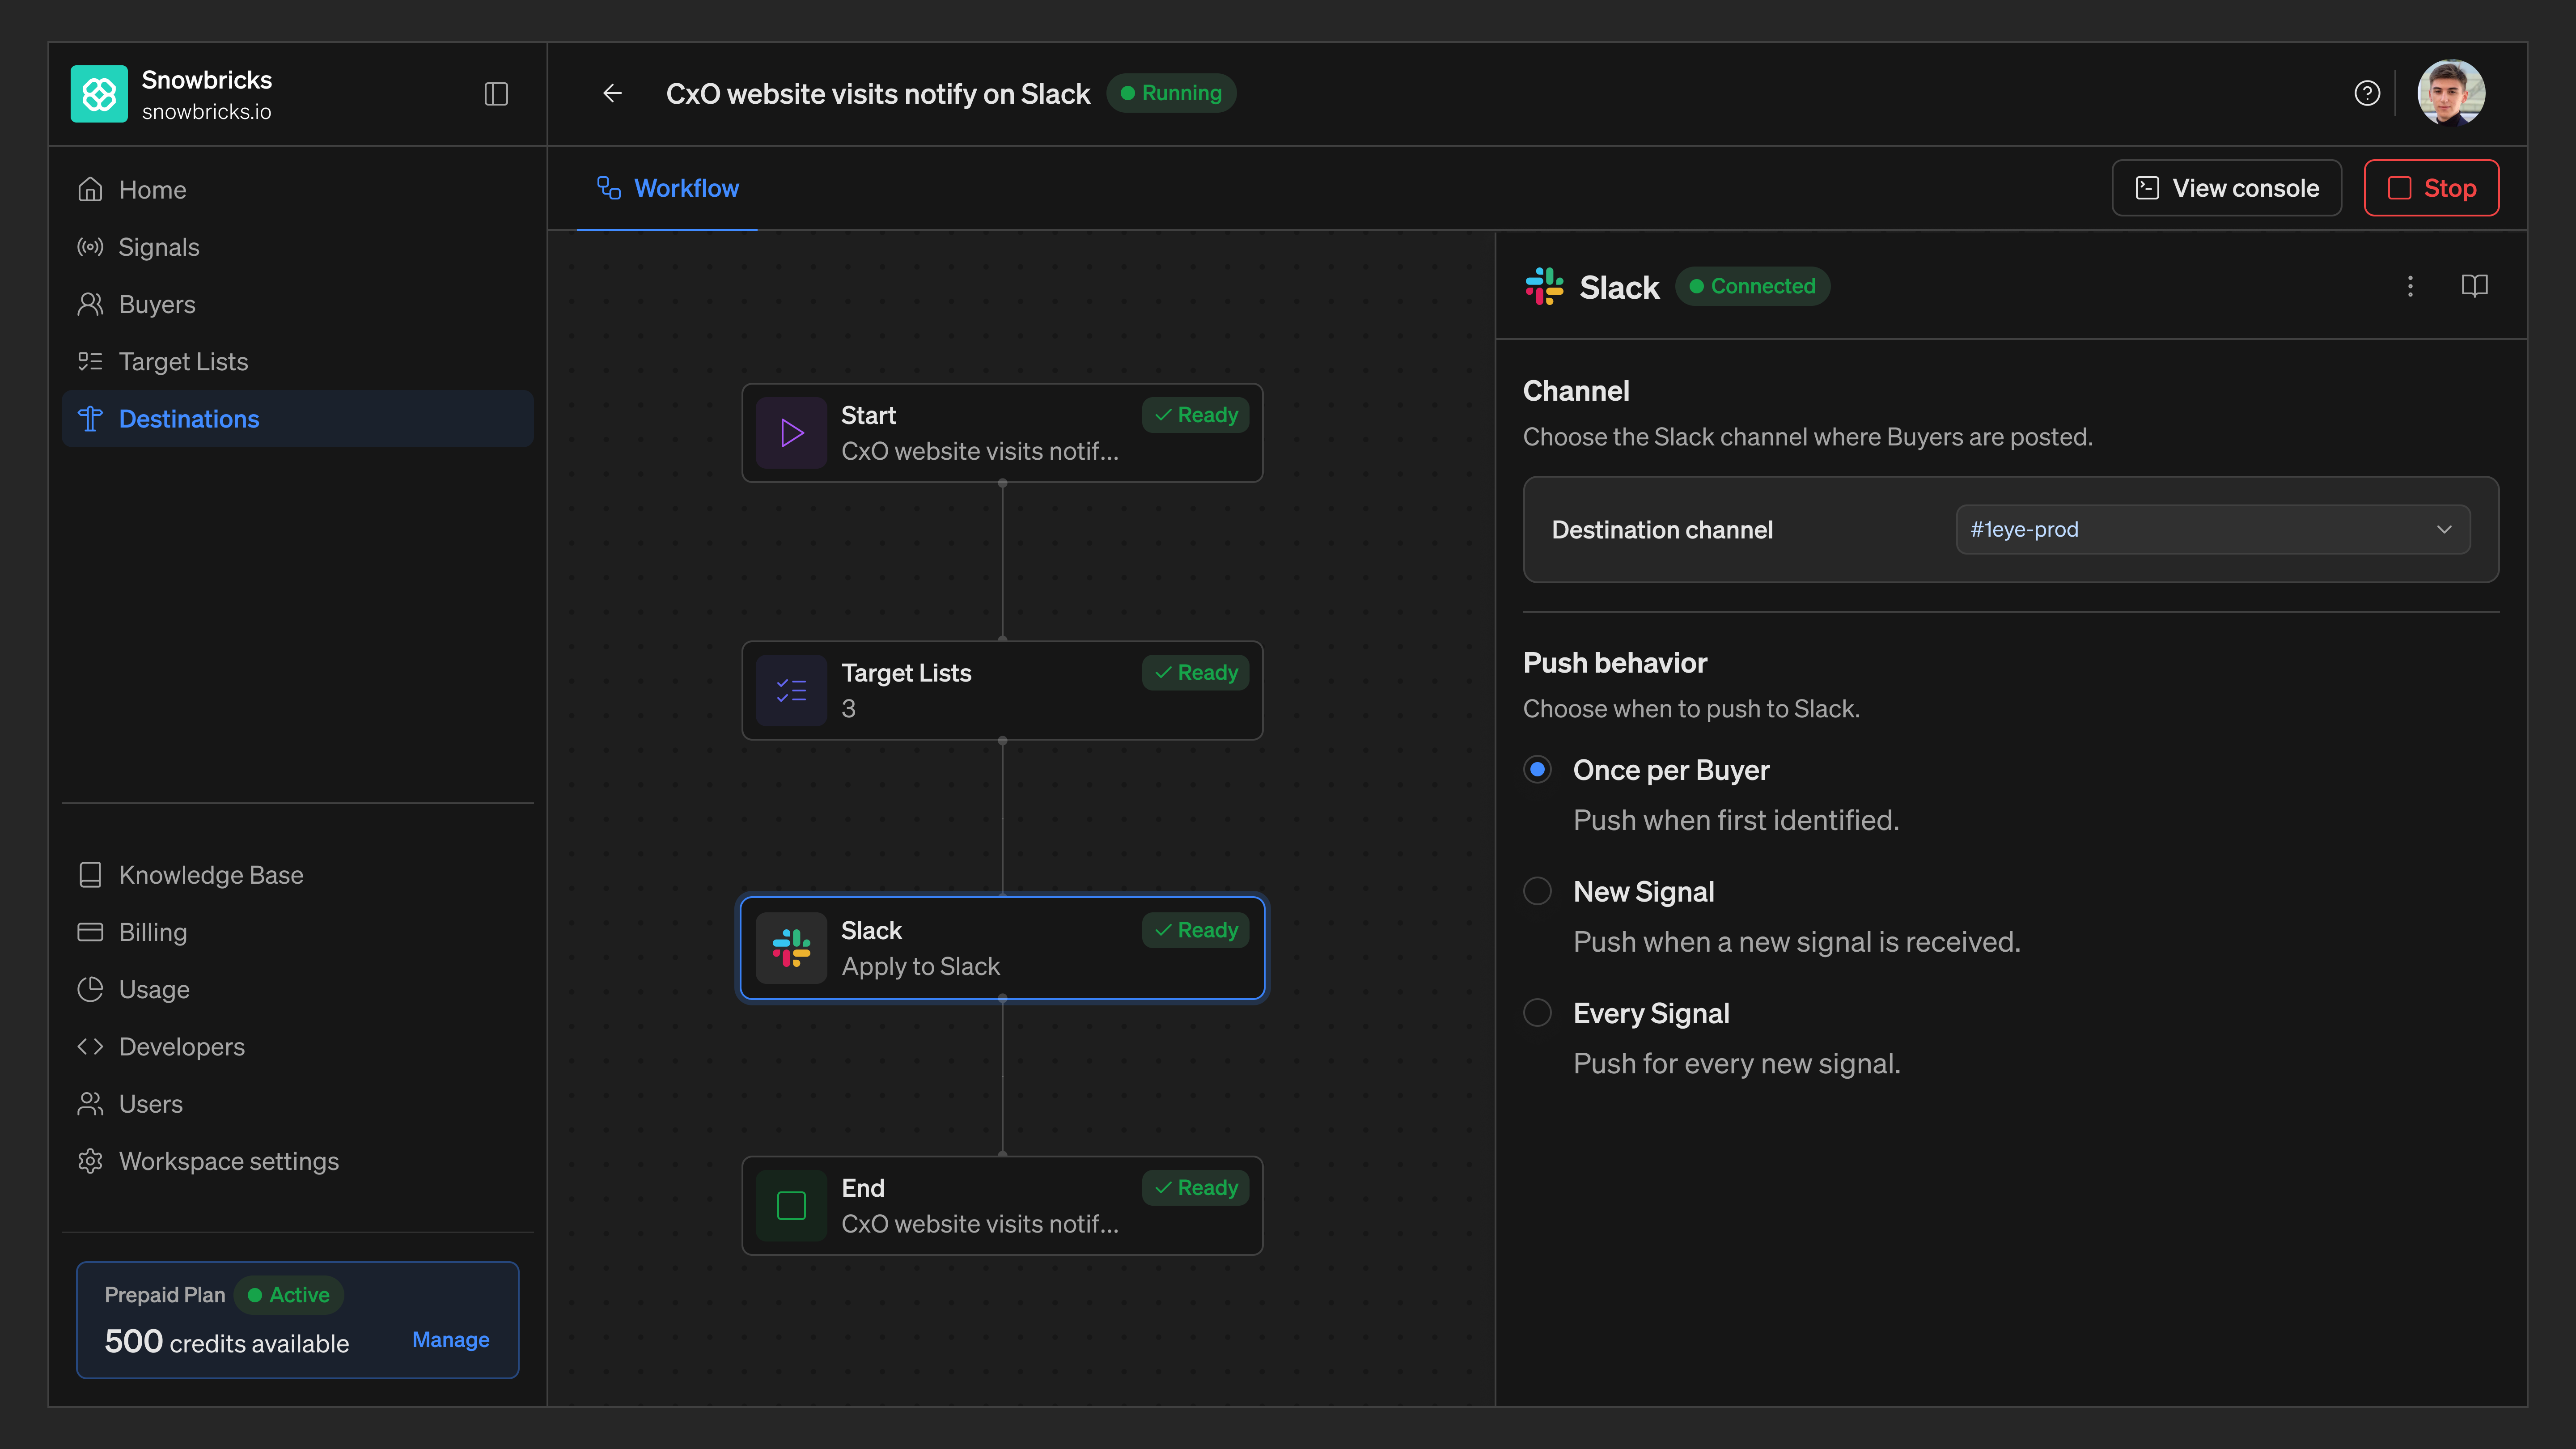
Task: Stop the running workflow
Action: (2431, 188)
